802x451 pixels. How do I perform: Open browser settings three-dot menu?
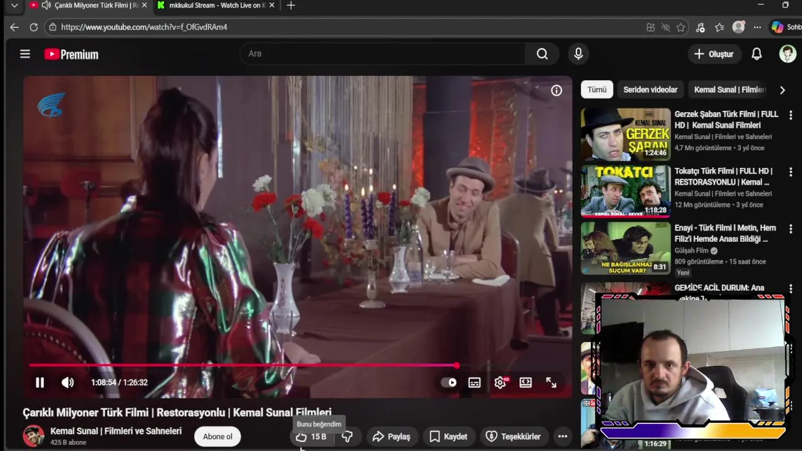click(758, 28)
